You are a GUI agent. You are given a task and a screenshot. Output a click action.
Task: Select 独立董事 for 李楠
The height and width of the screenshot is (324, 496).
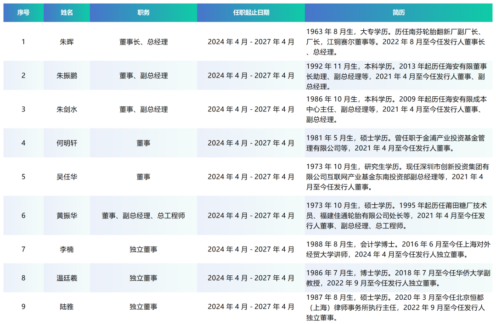click(143, 249)
